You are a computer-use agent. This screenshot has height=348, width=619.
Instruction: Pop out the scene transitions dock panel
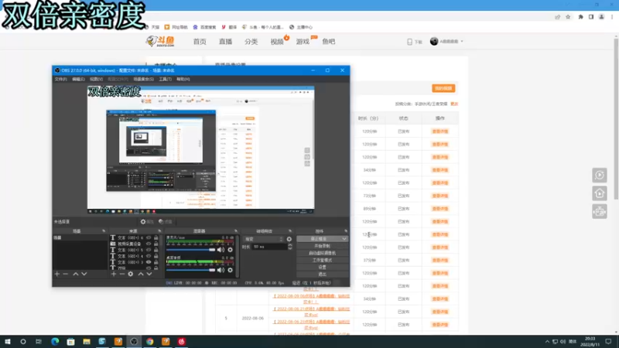pyautogui.click(x=290, y=230)
